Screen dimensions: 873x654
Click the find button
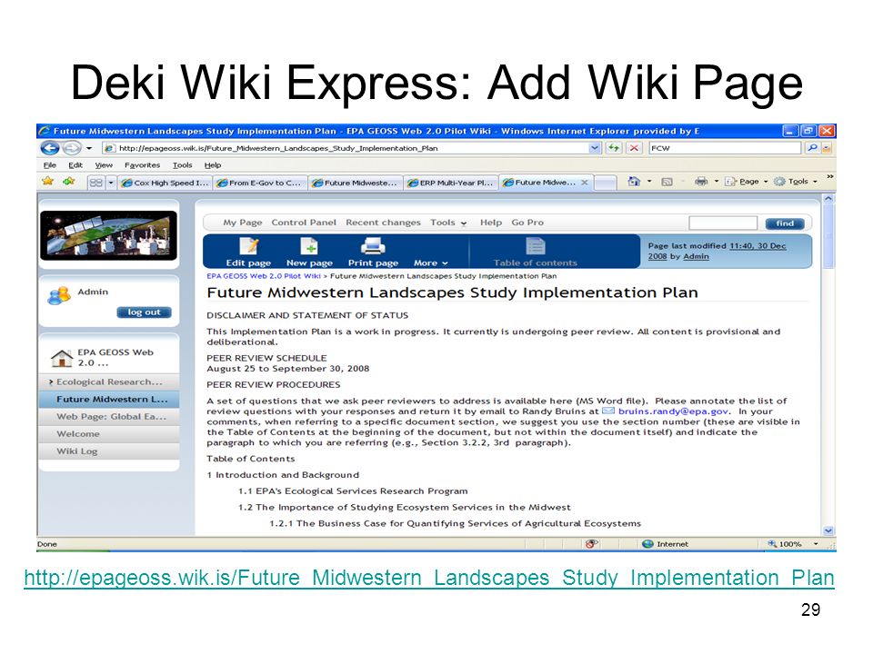pos(785,223)
